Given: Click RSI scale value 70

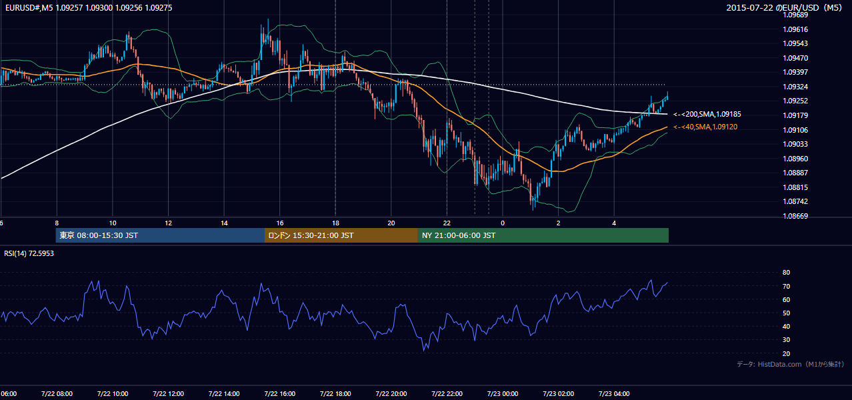Looking at the screenshot, I should [x=786, y=286].
